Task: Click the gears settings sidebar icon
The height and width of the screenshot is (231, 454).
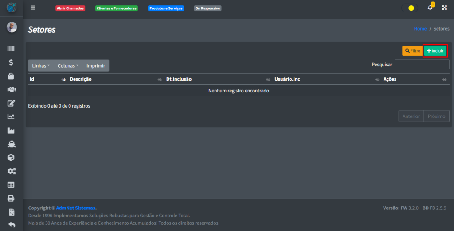Action: click(x=11, y=171)
